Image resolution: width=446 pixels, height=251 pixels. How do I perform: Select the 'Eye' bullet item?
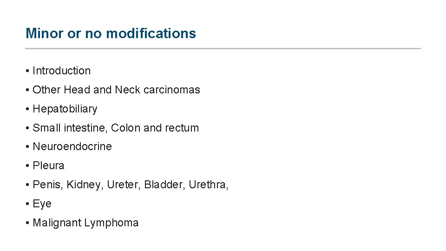(42, 204)
